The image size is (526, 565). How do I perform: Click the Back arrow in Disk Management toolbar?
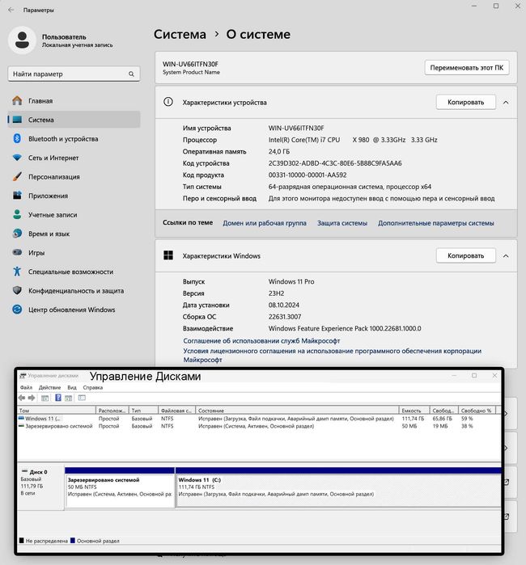pyautogui.click(x=22, y=398)
